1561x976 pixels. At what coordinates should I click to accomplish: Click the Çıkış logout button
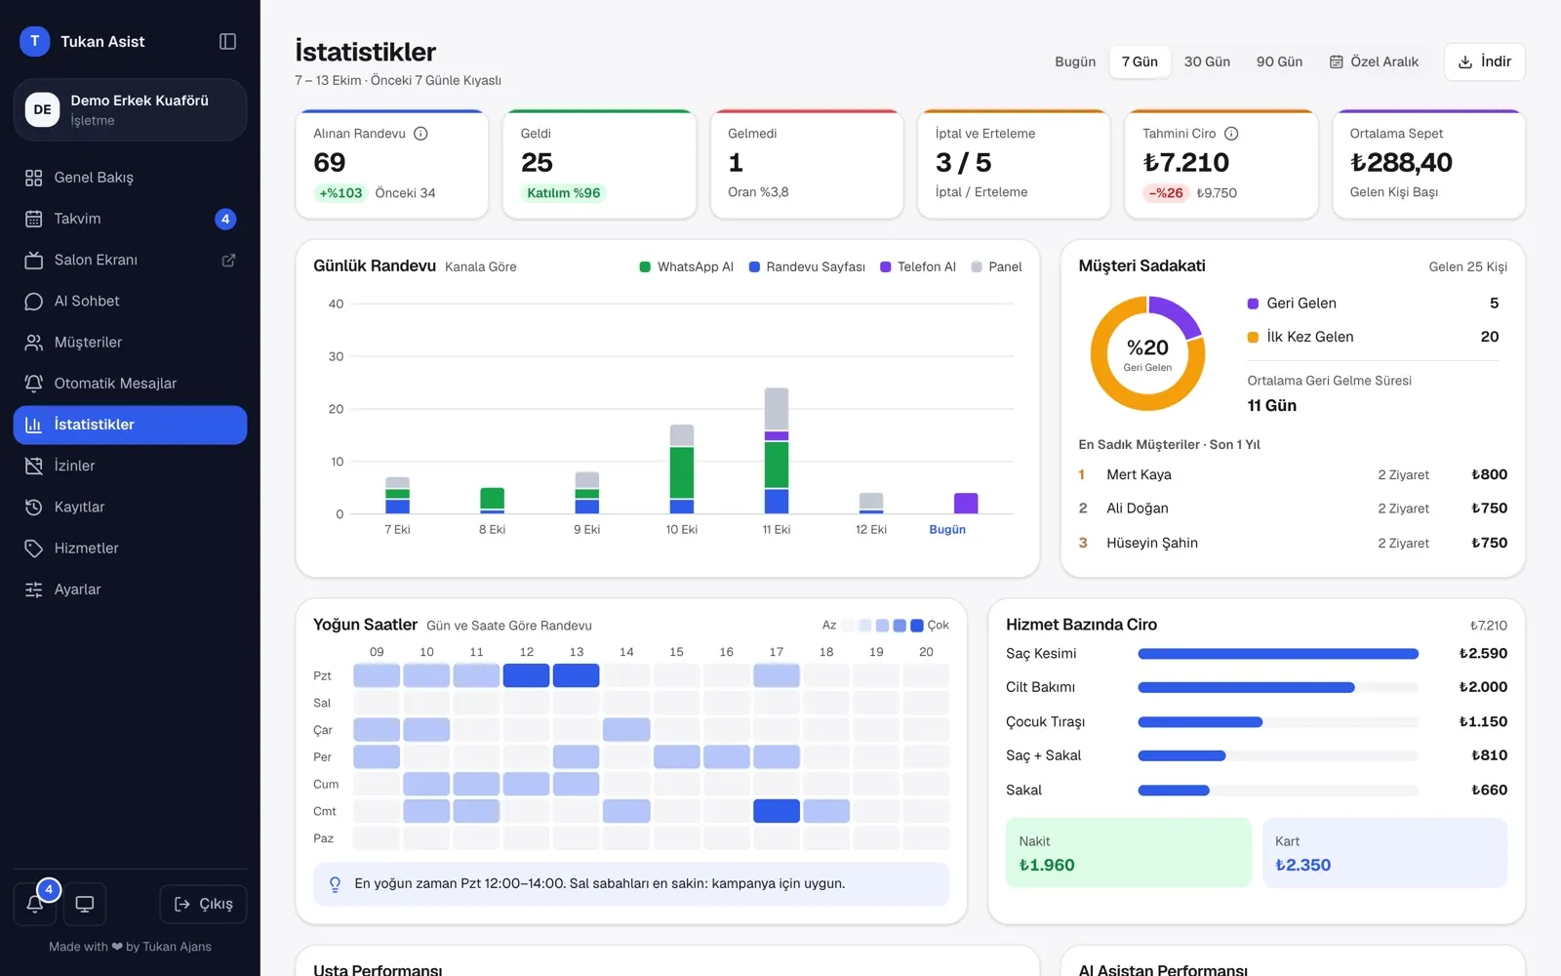coord(203,904)
